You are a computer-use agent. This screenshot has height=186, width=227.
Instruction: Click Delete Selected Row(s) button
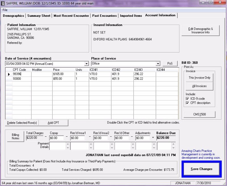coord(22,123)
